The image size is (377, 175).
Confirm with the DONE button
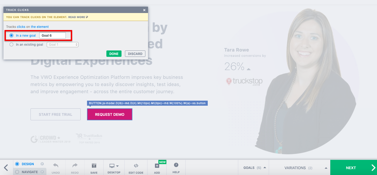point(114,54)
